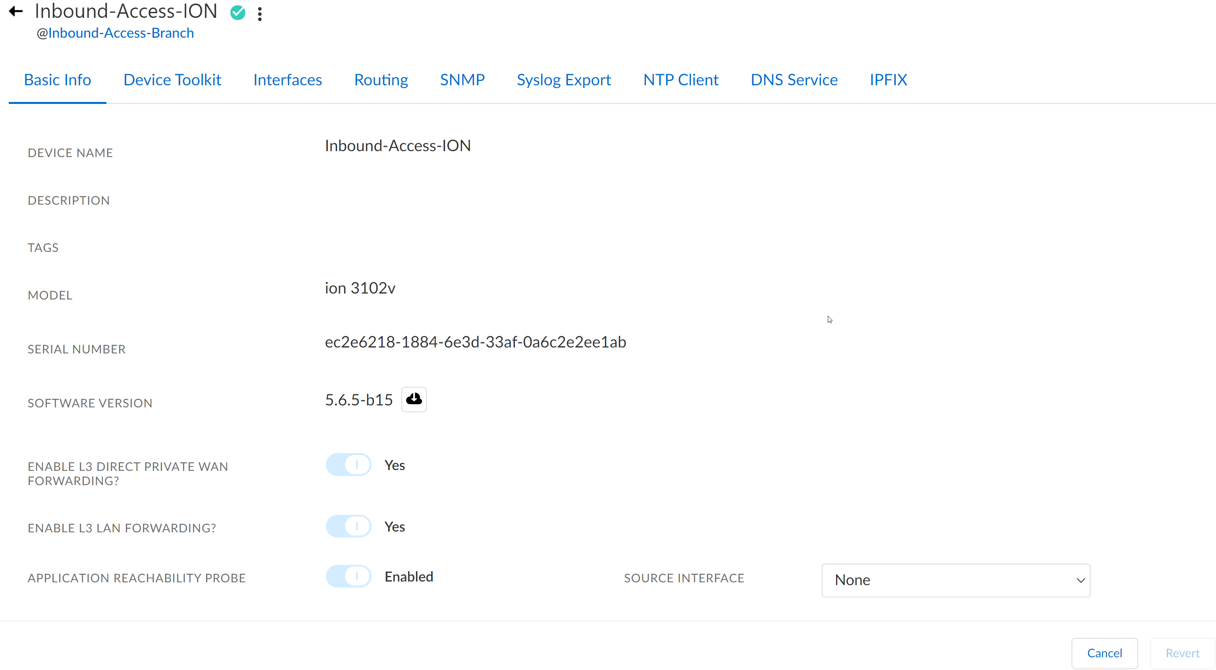Toggle L3 LAN Forwarding switch

[x=349, y=526]
